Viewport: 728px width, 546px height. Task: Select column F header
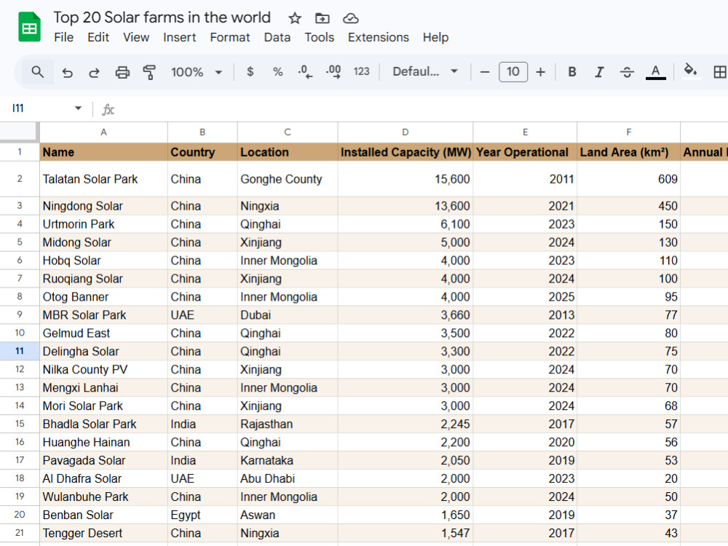click(629, 132)
